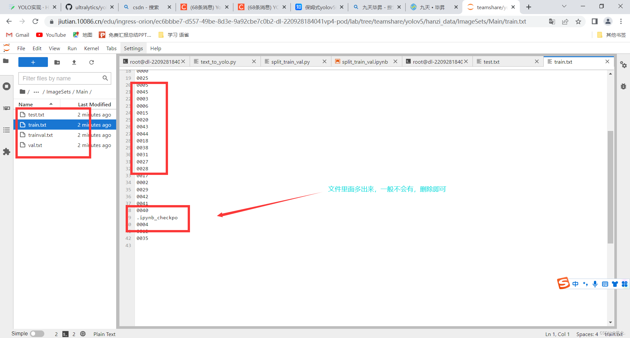
Task: Open the browser tab search chevron
Action: click(564, 6)
